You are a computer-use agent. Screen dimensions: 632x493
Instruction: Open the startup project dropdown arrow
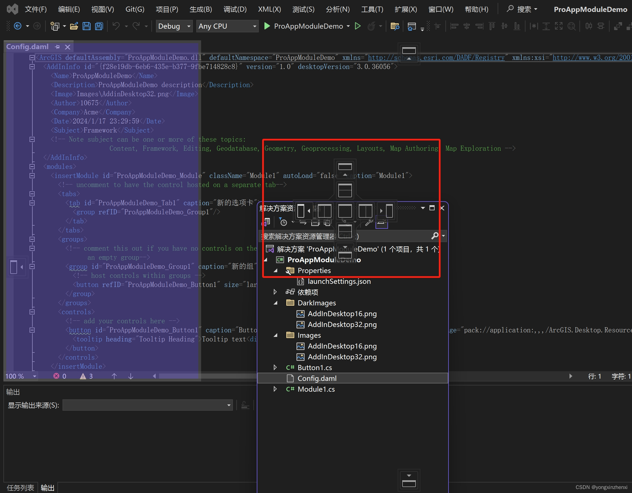coord(349,26)
